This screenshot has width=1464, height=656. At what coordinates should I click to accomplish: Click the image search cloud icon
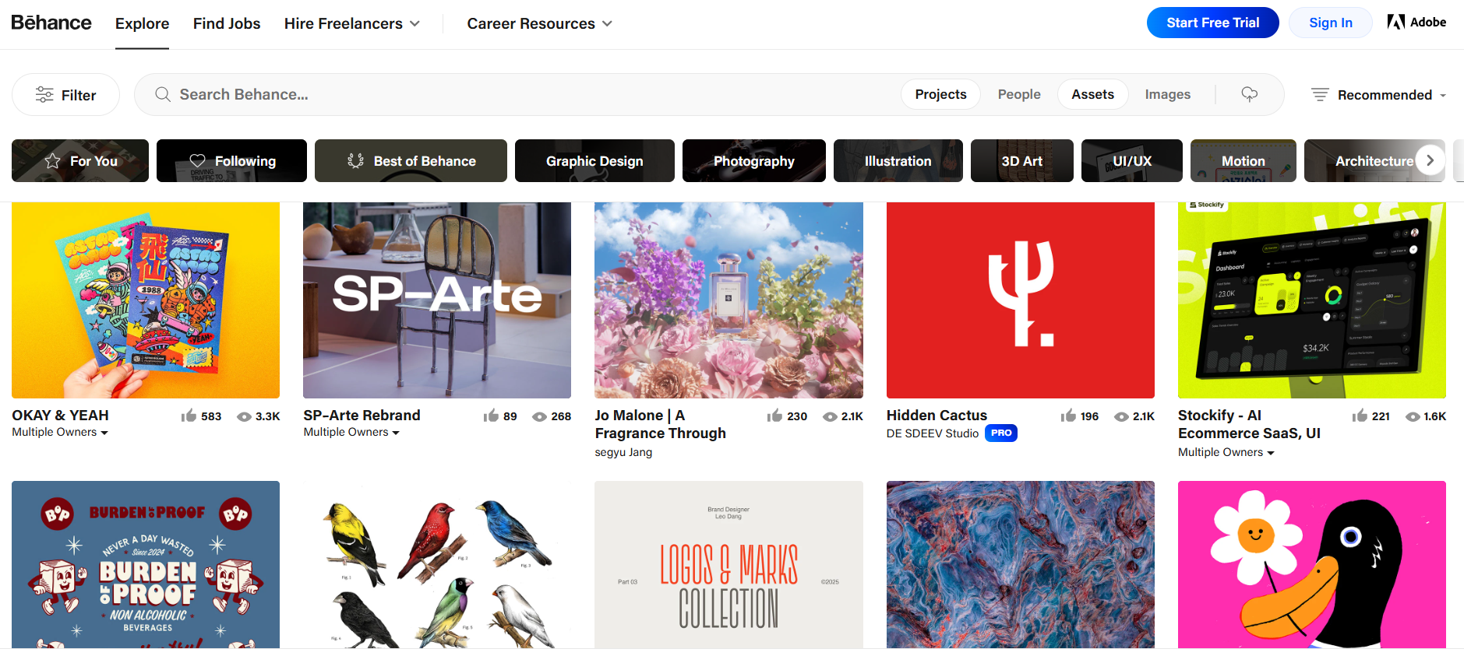point(1250,94)
